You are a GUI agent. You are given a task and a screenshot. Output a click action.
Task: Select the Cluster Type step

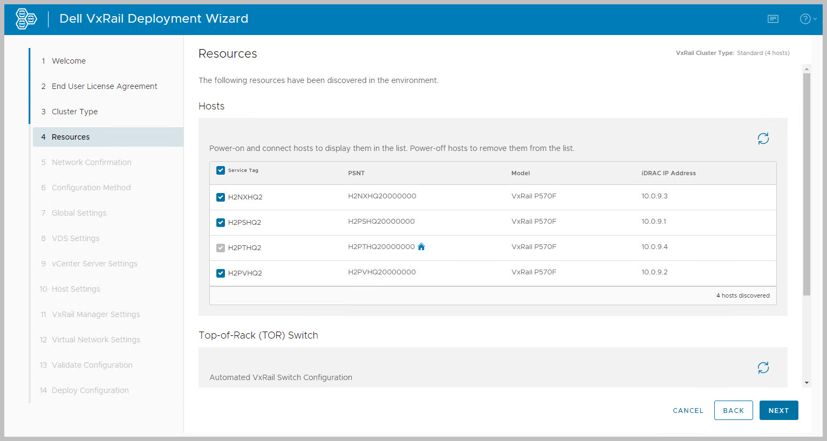(x=74, y=112)
